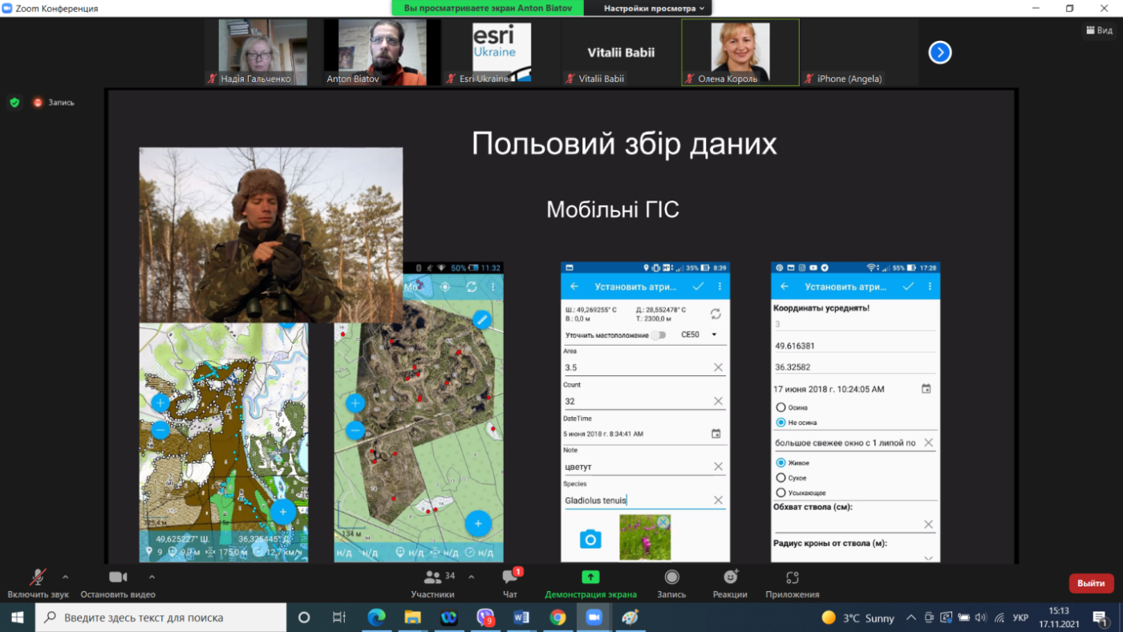
Task: Stop camera using Остановить видео icon
Action: (118, 577)
